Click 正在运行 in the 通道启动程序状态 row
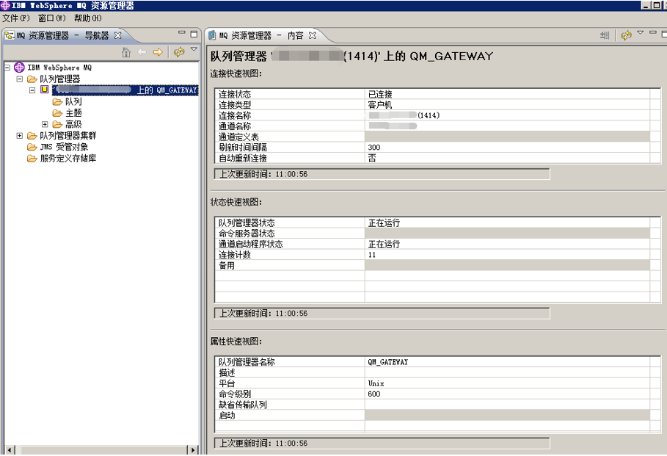 click(384, 244)
